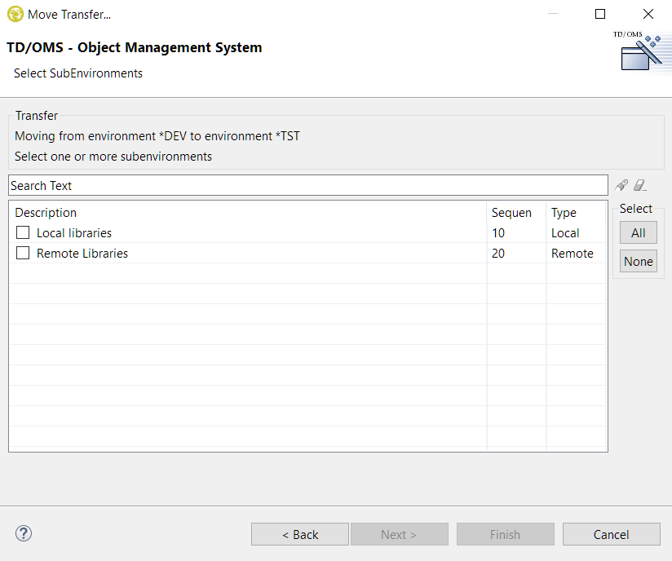The width and height of the screenshot is (672, 561).
Task: Click the pin icon beside the search field
Action: click(x=621, y=185)
